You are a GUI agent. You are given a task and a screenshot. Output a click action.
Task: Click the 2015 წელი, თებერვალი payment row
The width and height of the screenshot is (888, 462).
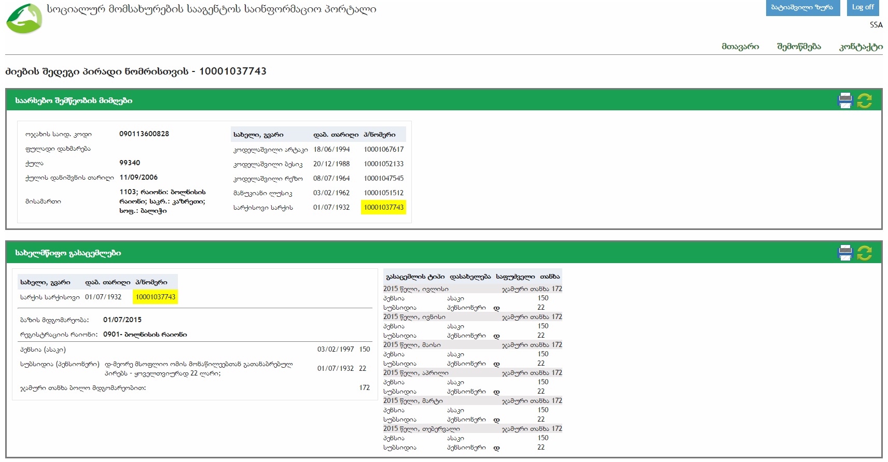421,429
